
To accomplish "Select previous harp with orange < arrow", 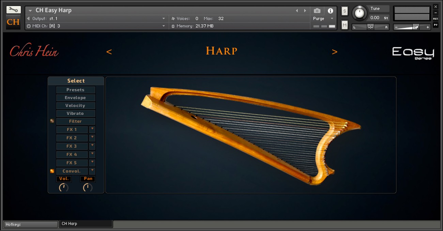I will coord(109,52).
